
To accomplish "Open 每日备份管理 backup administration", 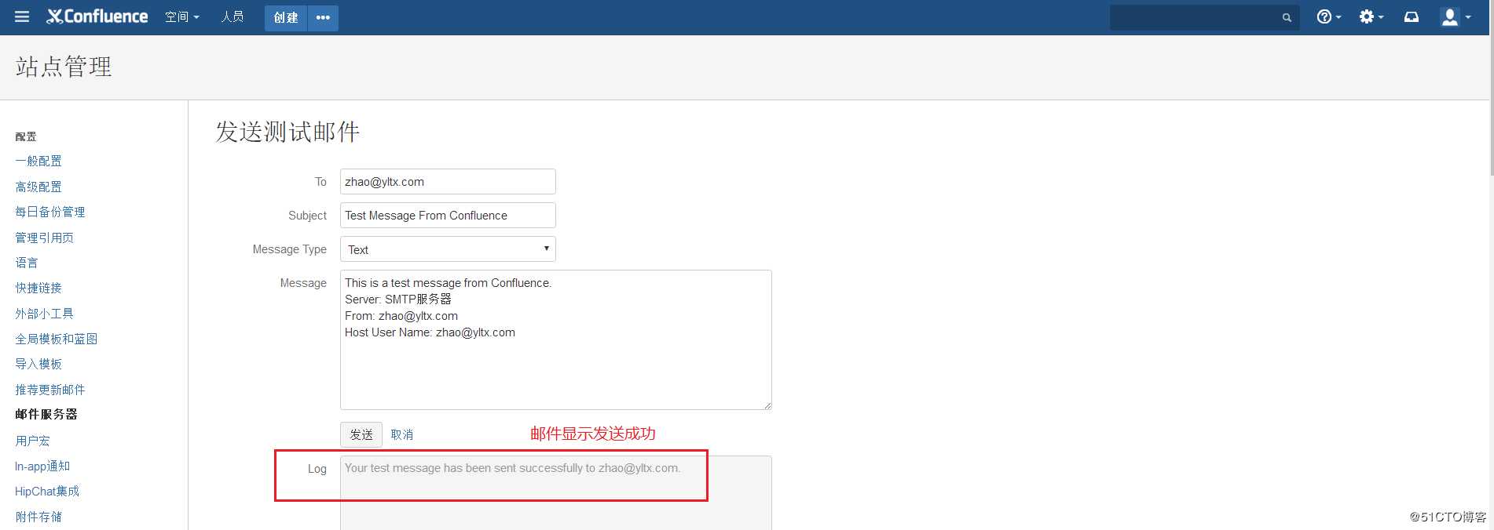I will coord(50,212).
